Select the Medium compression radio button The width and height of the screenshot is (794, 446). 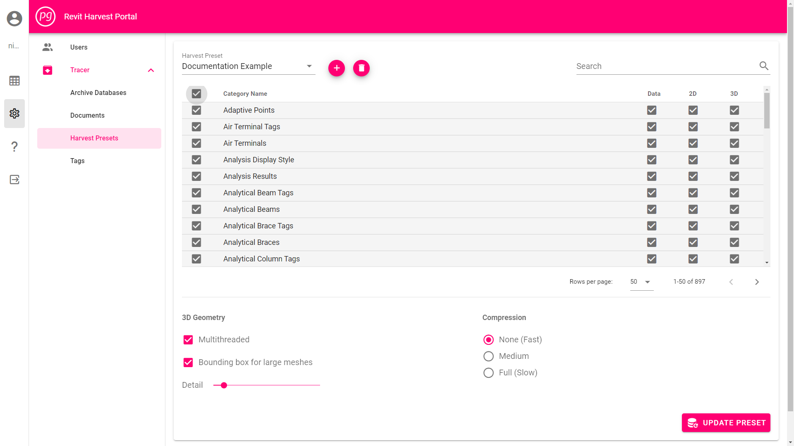[x=488, y=356]
